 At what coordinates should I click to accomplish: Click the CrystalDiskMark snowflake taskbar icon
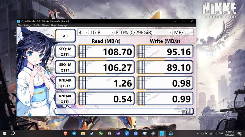(162, 133)
